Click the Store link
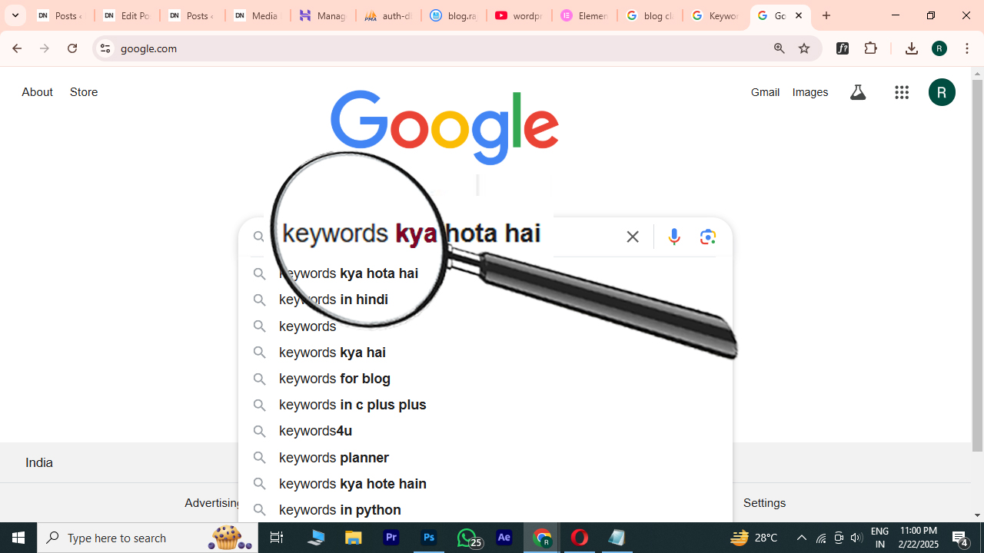 pos(83,92)
